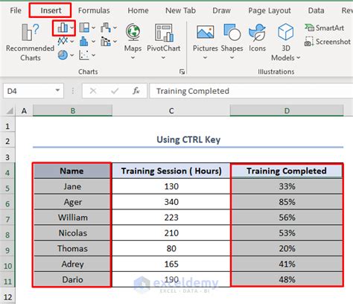Click the Insert Function fx icon
This screenshot has width=353, height=304.
(136, 91)
